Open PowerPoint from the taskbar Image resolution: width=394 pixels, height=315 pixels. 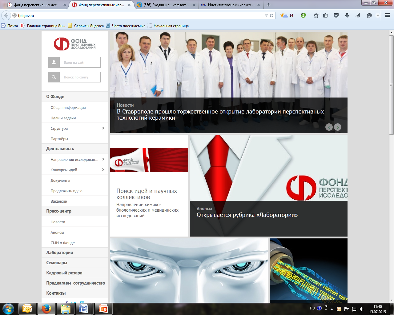pyautogui.click(x=103, y=309)
